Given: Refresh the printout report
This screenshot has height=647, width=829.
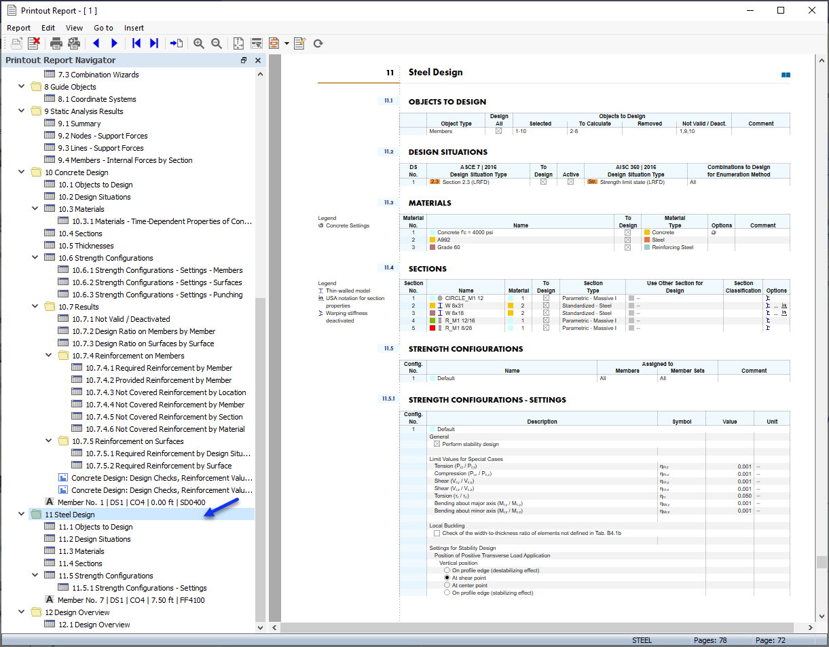Looking at the screenshot, I should [x=317, y=43].
